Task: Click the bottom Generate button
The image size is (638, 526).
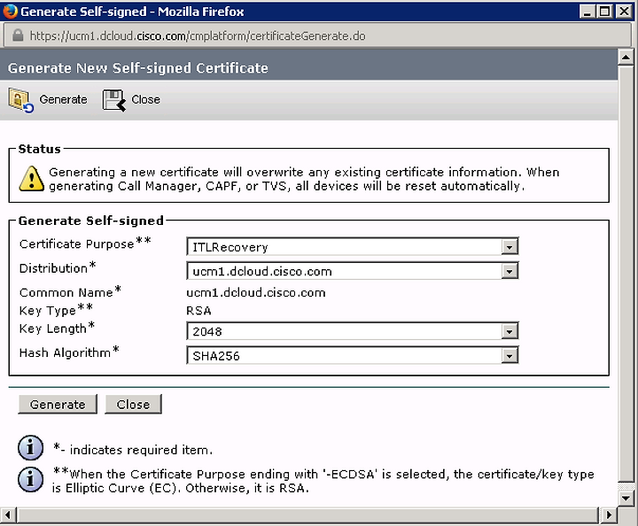Action: coord(58,404)
